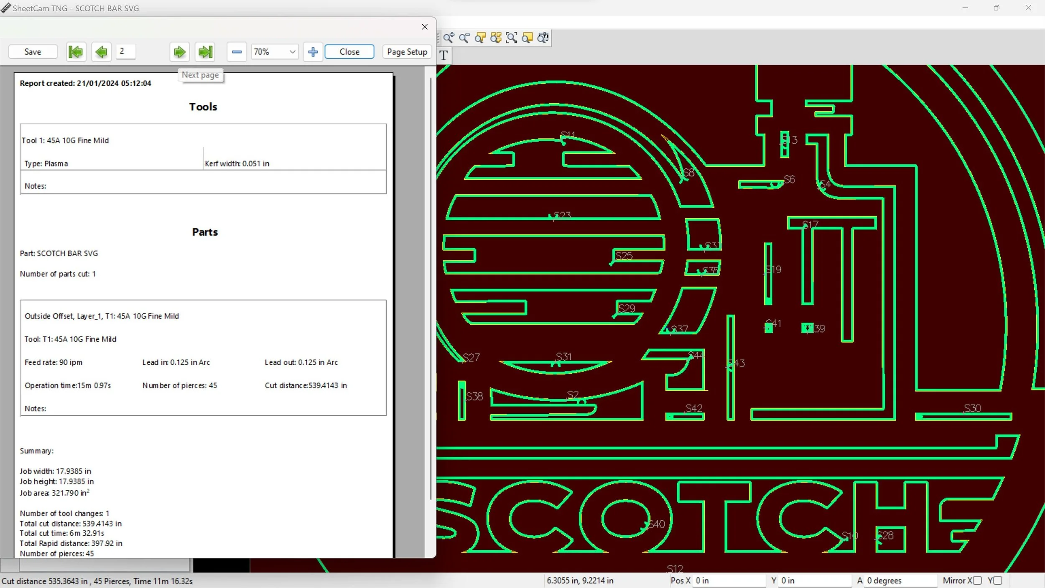Image resolution: width=1045 pixels, height=588 pixels.
Task: Click start point label S19 on canvas
Action: click(x=773, y=270)
